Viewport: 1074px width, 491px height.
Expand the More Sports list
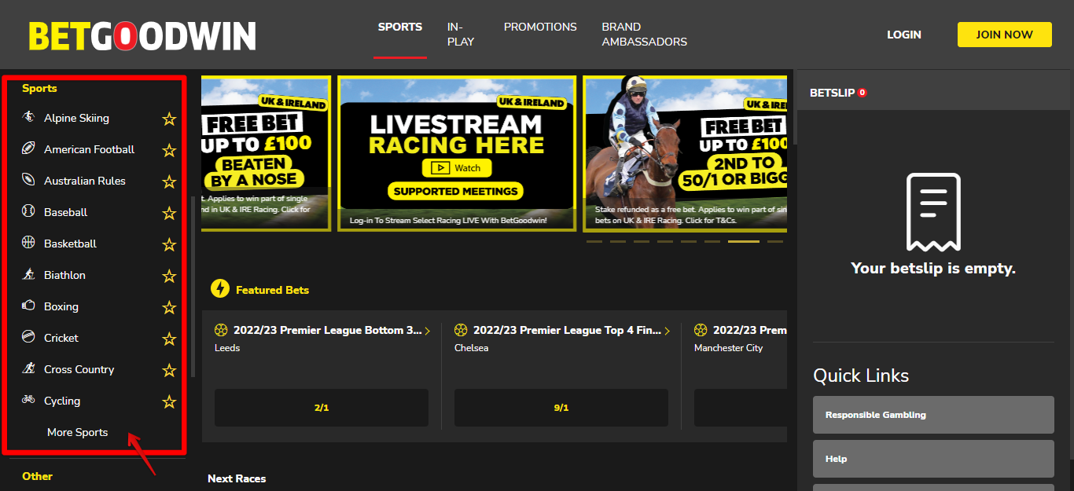point(77,432)
